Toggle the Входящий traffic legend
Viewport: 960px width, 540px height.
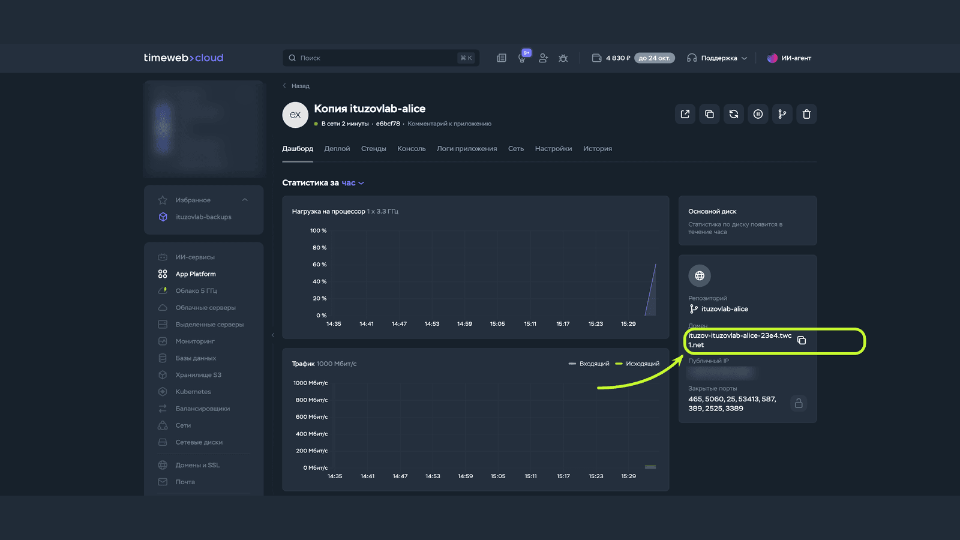pyautogui.click(x=589, y=364)
